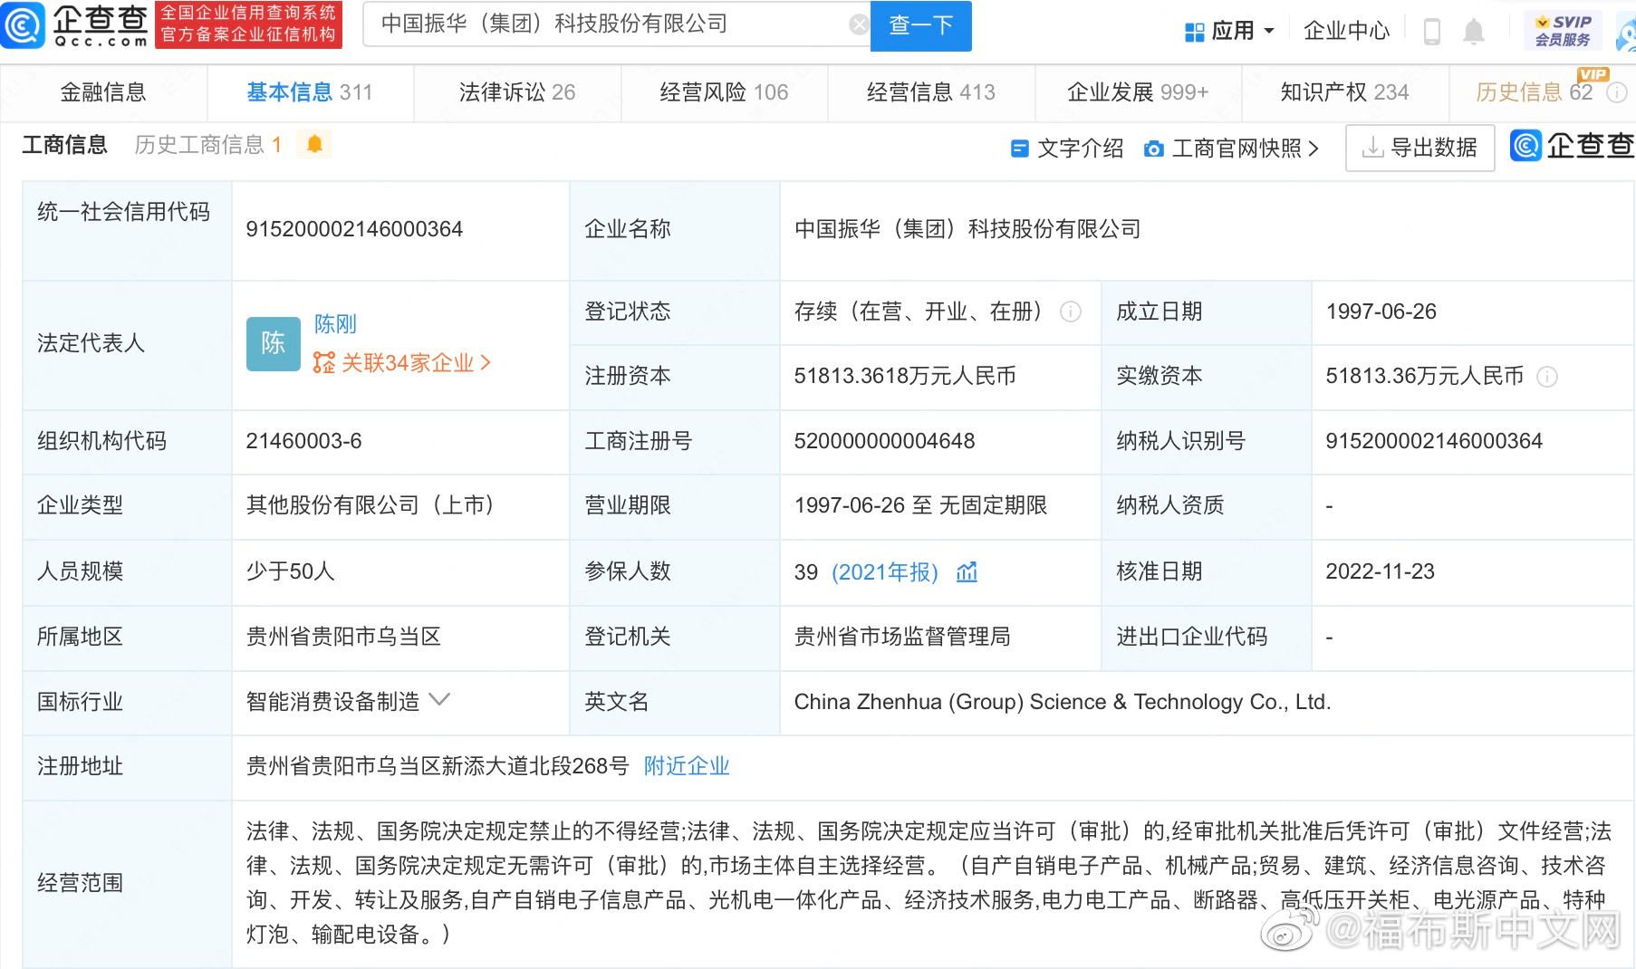Click the company name search input field

point(616,24)
